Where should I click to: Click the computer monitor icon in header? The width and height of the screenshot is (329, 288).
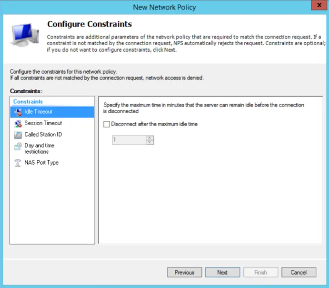[x=25, y=35]
